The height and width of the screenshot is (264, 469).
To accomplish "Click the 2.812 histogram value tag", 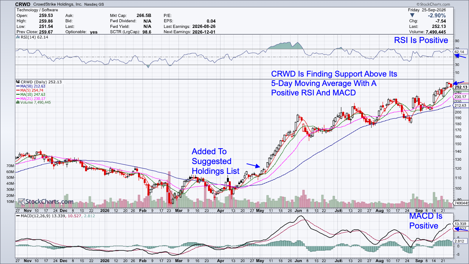I will (460, 241).
